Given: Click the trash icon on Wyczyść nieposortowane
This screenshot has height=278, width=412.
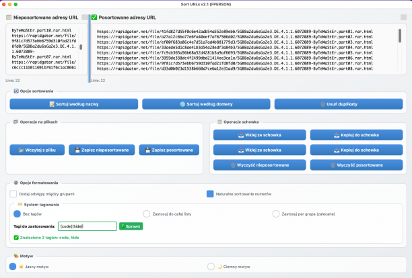Looking at the screenshot, I should pos(233,165).
